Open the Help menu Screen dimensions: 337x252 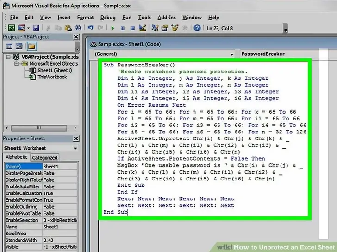click(x=213, y=18)
